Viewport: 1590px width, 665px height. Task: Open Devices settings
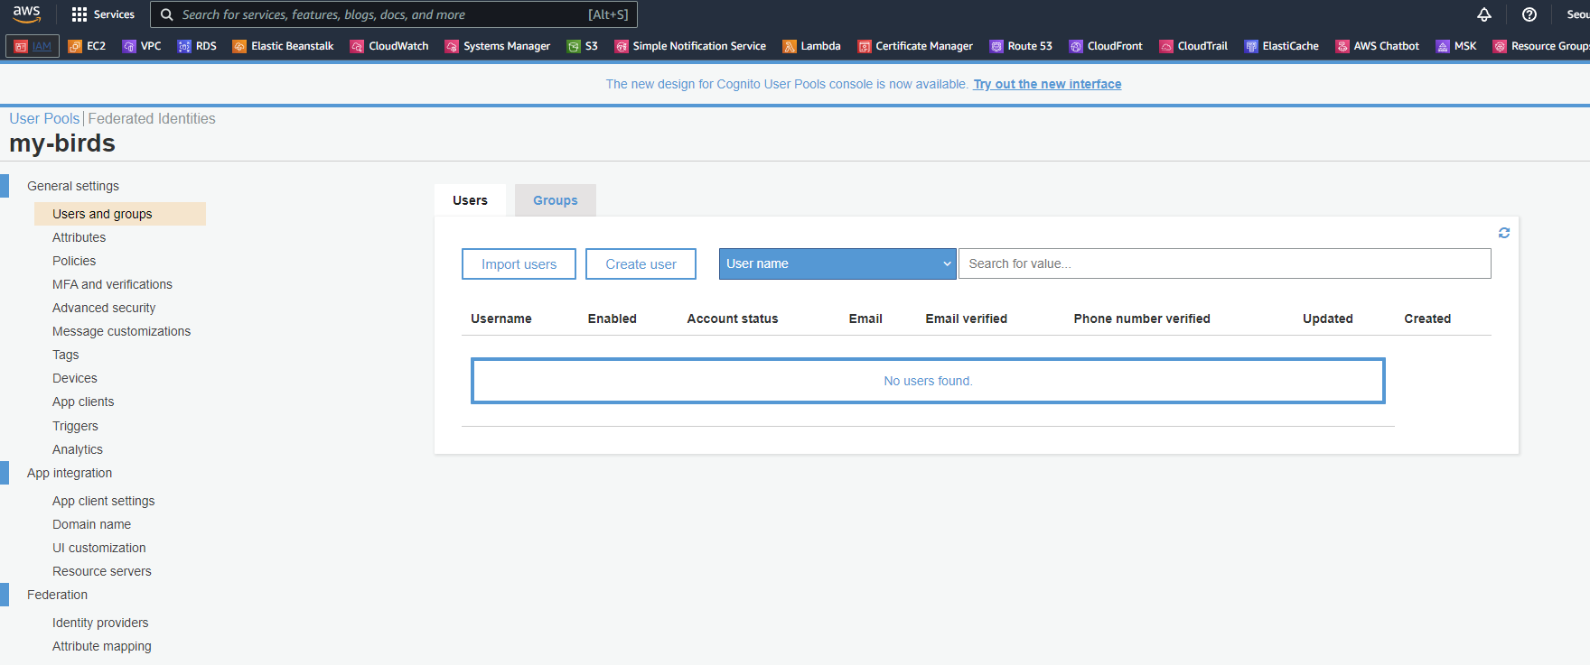click(74, 378)
